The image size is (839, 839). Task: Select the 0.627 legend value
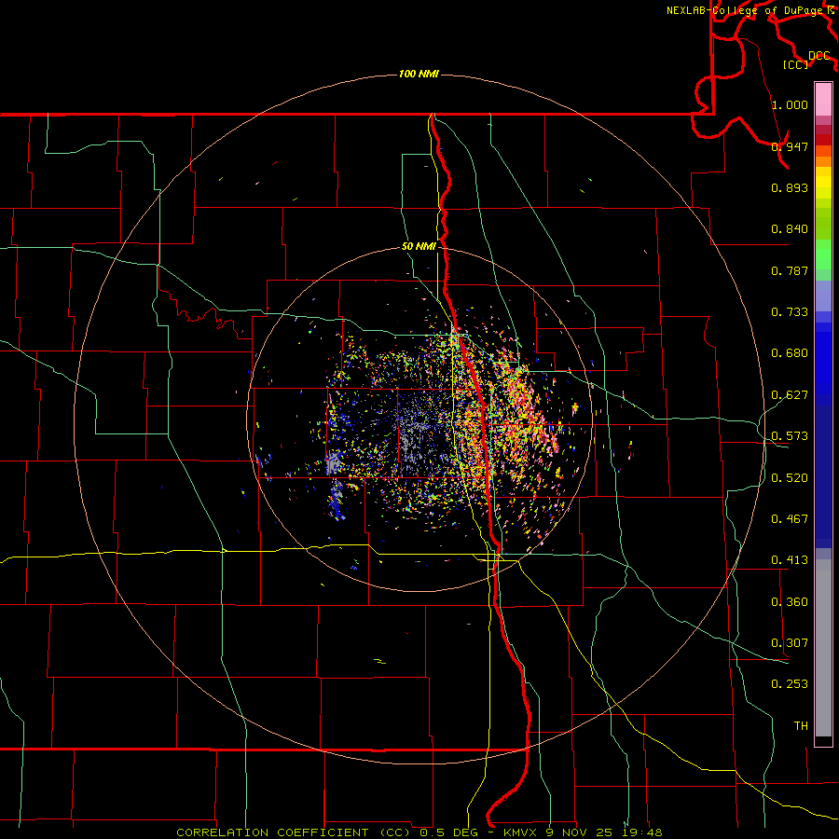tap(790, 395)
